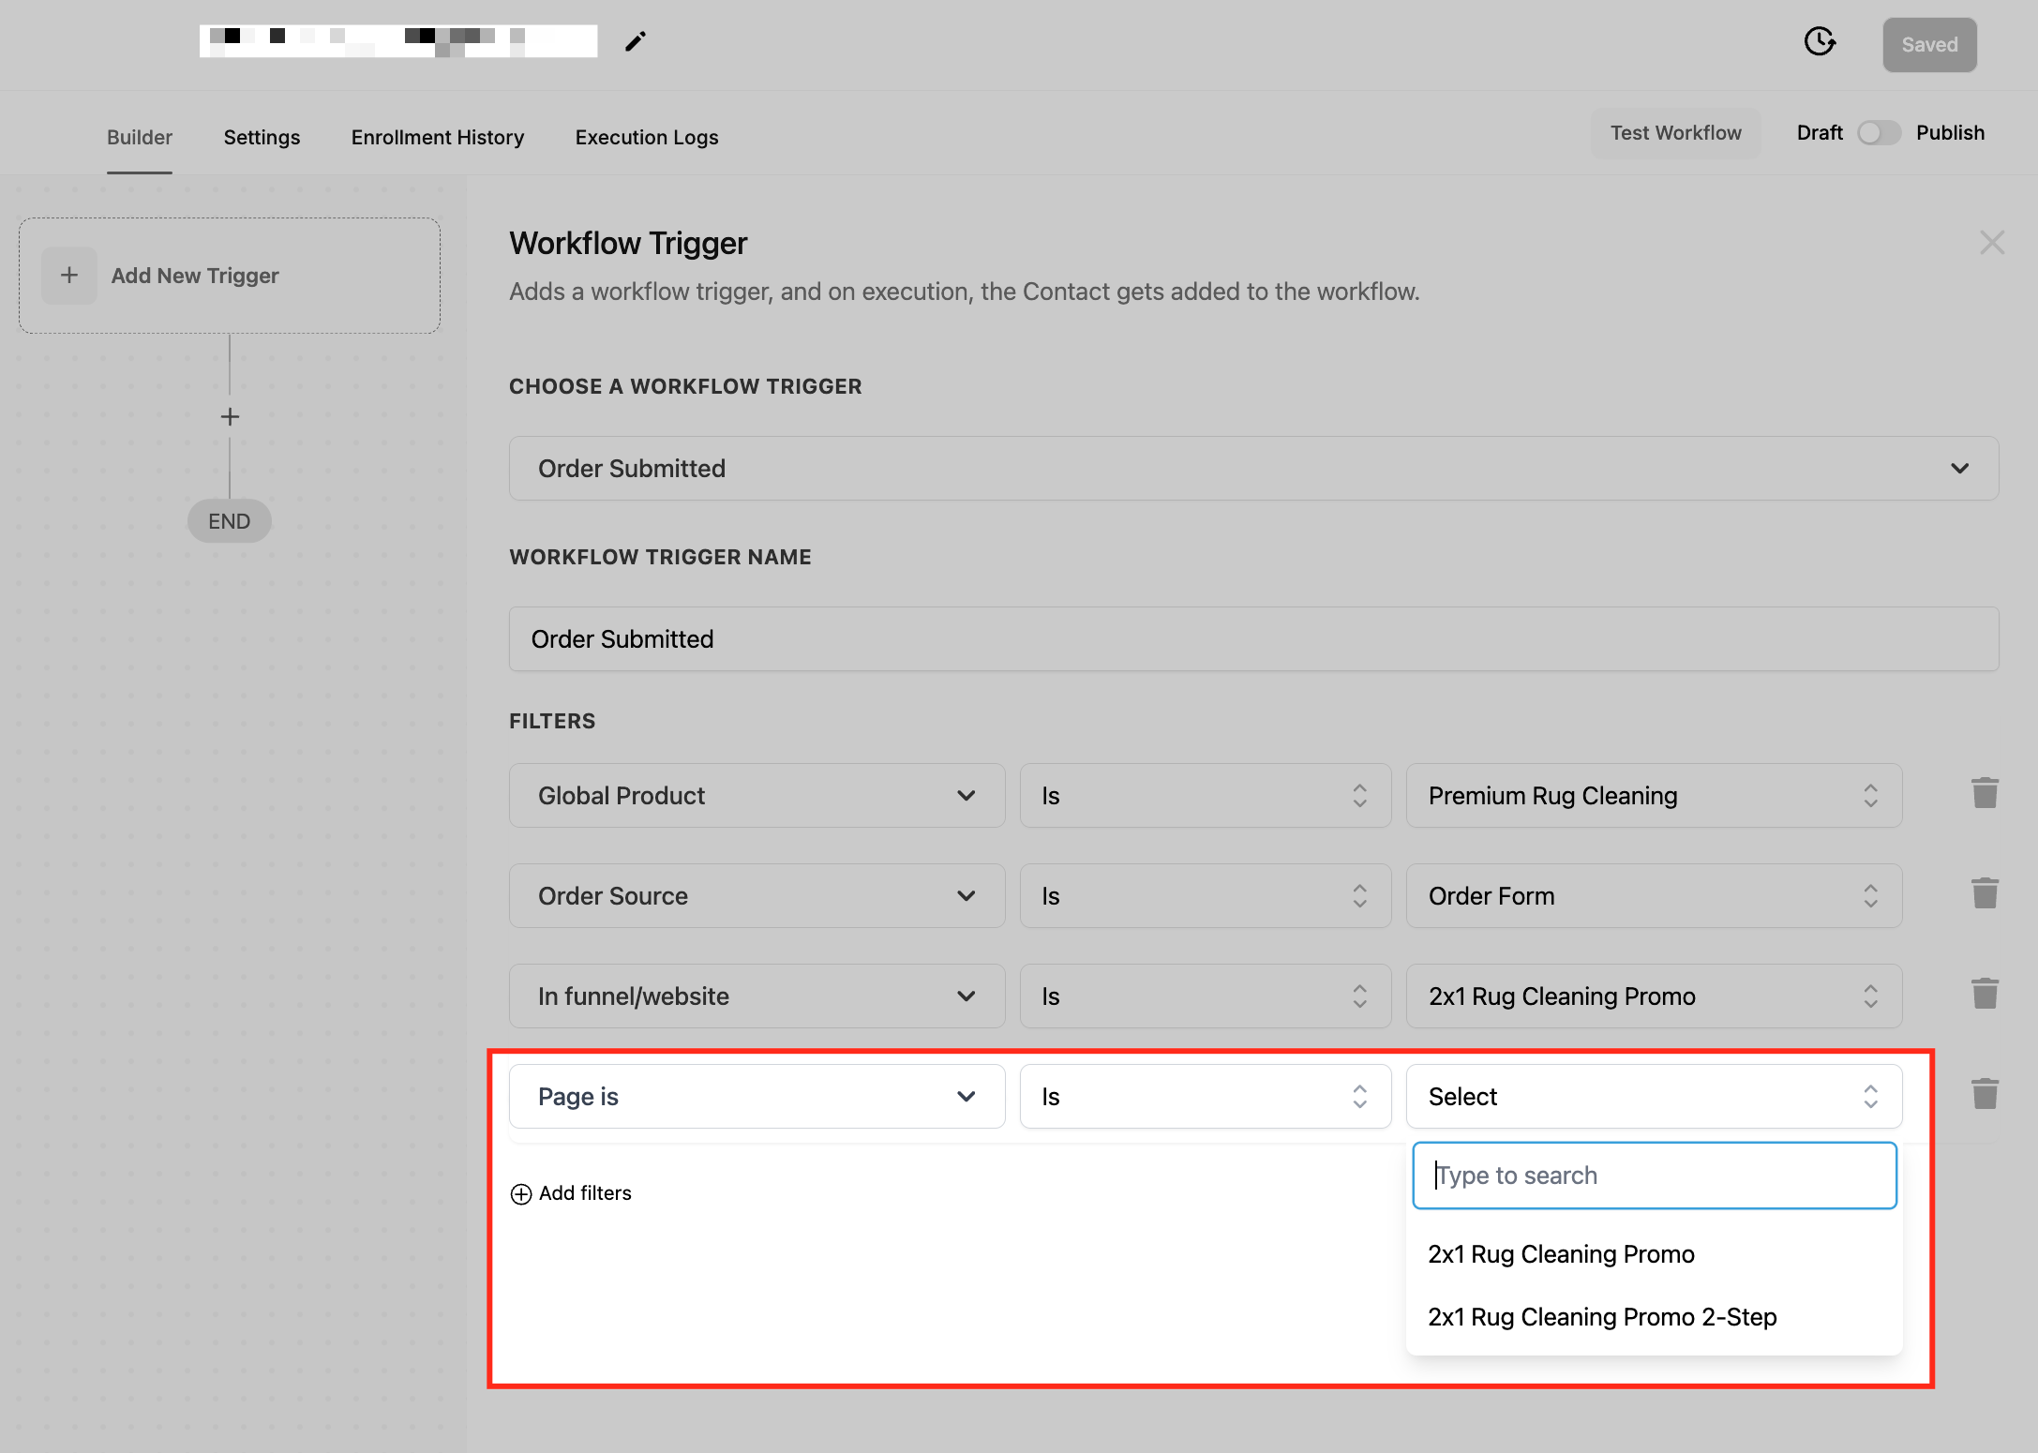Close the Workflow Trigger panel
This screenshot has height=1453, width=2038.
point(1991,243)
